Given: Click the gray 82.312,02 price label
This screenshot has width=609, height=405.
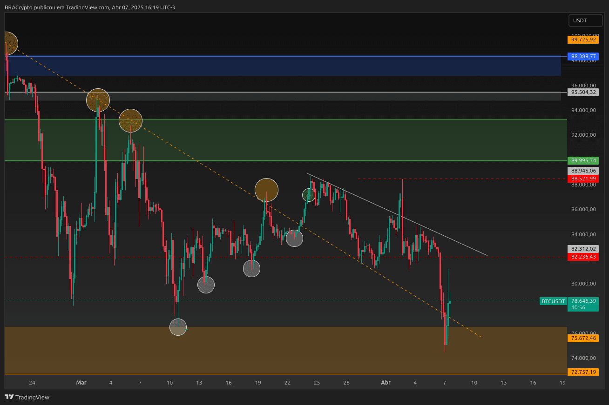Looking at the screenshot, I should pyautogui.click(x=583, y=249).
